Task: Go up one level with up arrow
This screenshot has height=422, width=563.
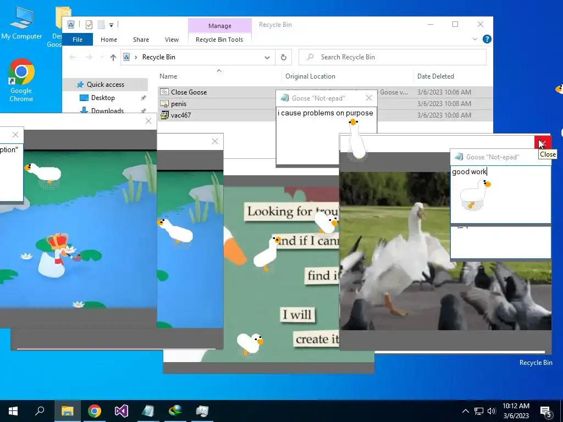Action: point(113,57)
